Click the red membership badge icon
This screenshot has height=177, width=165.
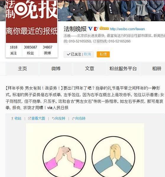96,29
